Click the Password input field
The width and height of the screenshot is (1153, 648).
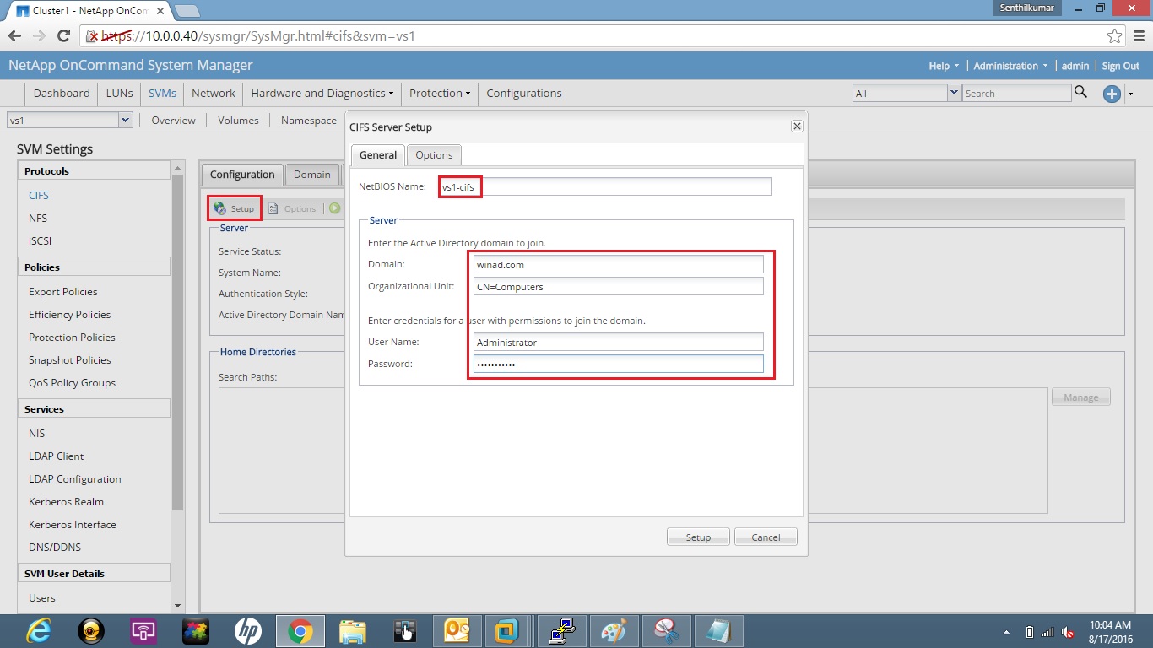pyautogui.click(x=617, y=364)
